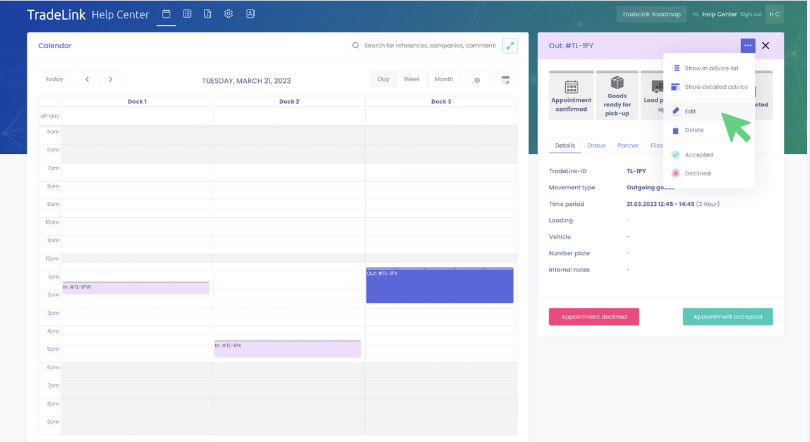810x442 pixels.
Task: Open the Status tab in the detail panel
Action: click(596, 146)
